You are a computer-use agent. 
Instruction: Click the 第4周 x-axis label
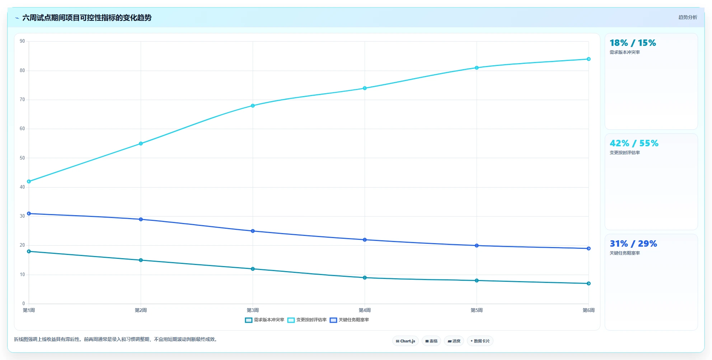[x=365, y=310]
